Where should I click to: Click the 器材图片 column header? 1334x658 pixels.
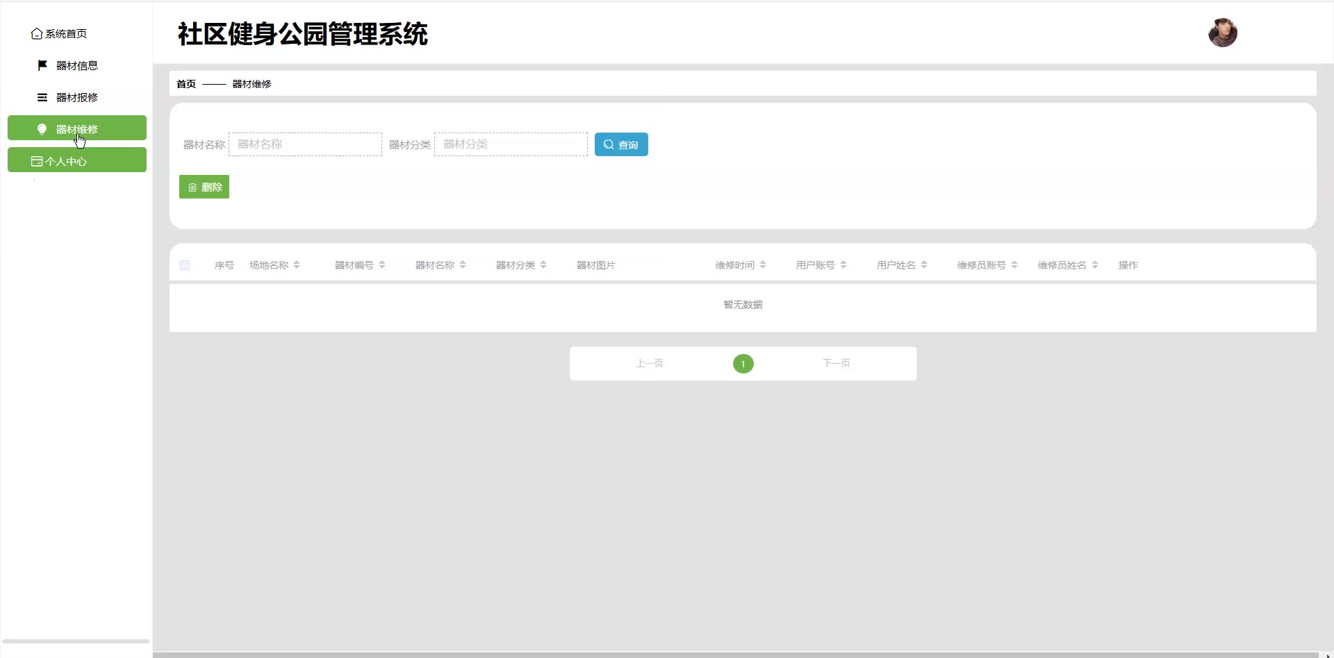(596, 265)
